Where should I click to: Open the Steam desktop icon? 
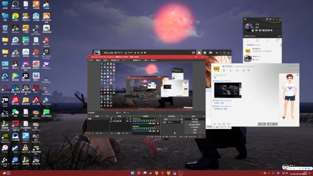(x=15, y=149)
